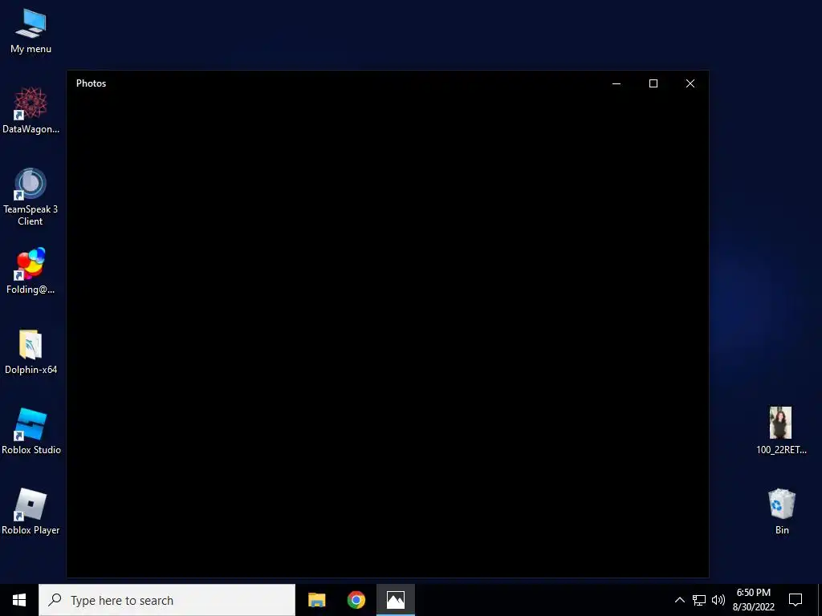822x616 pixels.
Task: Open File Explorer from the taskbar
Action: (316, 600)
